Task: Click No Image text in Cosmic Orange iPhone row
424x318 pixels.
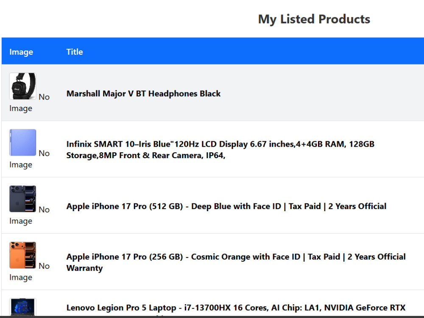Action: 30,271
